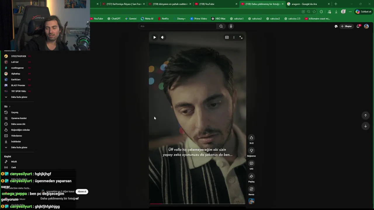Subscribe with the Abone ol button
Image resolution: width=374 pixels, height=210 pixels.
tap(82, 192)
